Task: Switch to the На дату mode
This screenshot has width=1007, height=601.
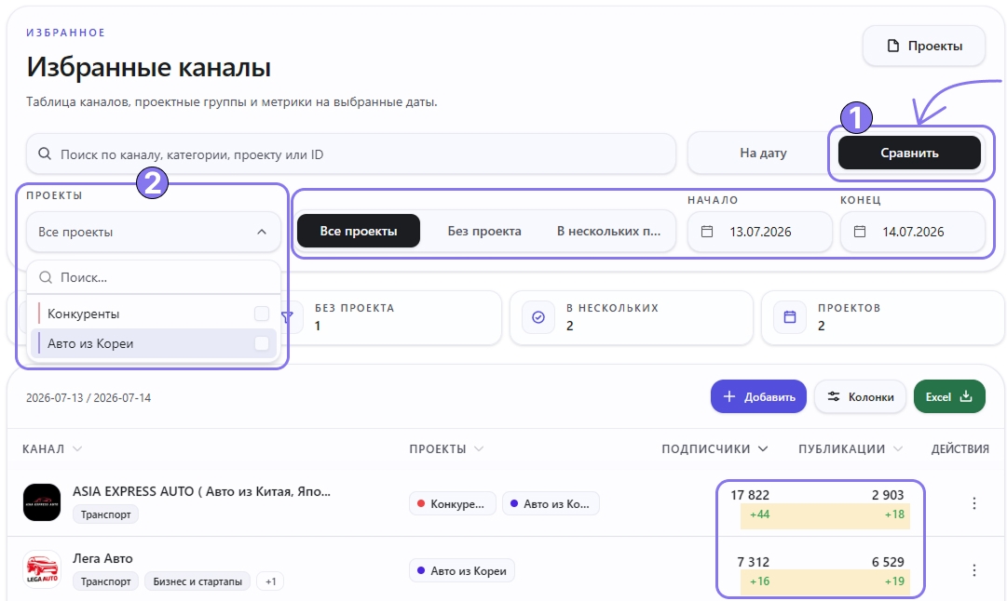Action: point(762,153)
